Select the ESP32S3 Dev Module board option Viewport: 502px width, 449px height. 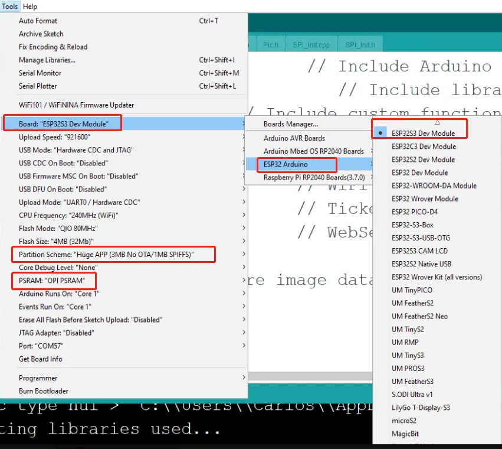pos(423,134)
